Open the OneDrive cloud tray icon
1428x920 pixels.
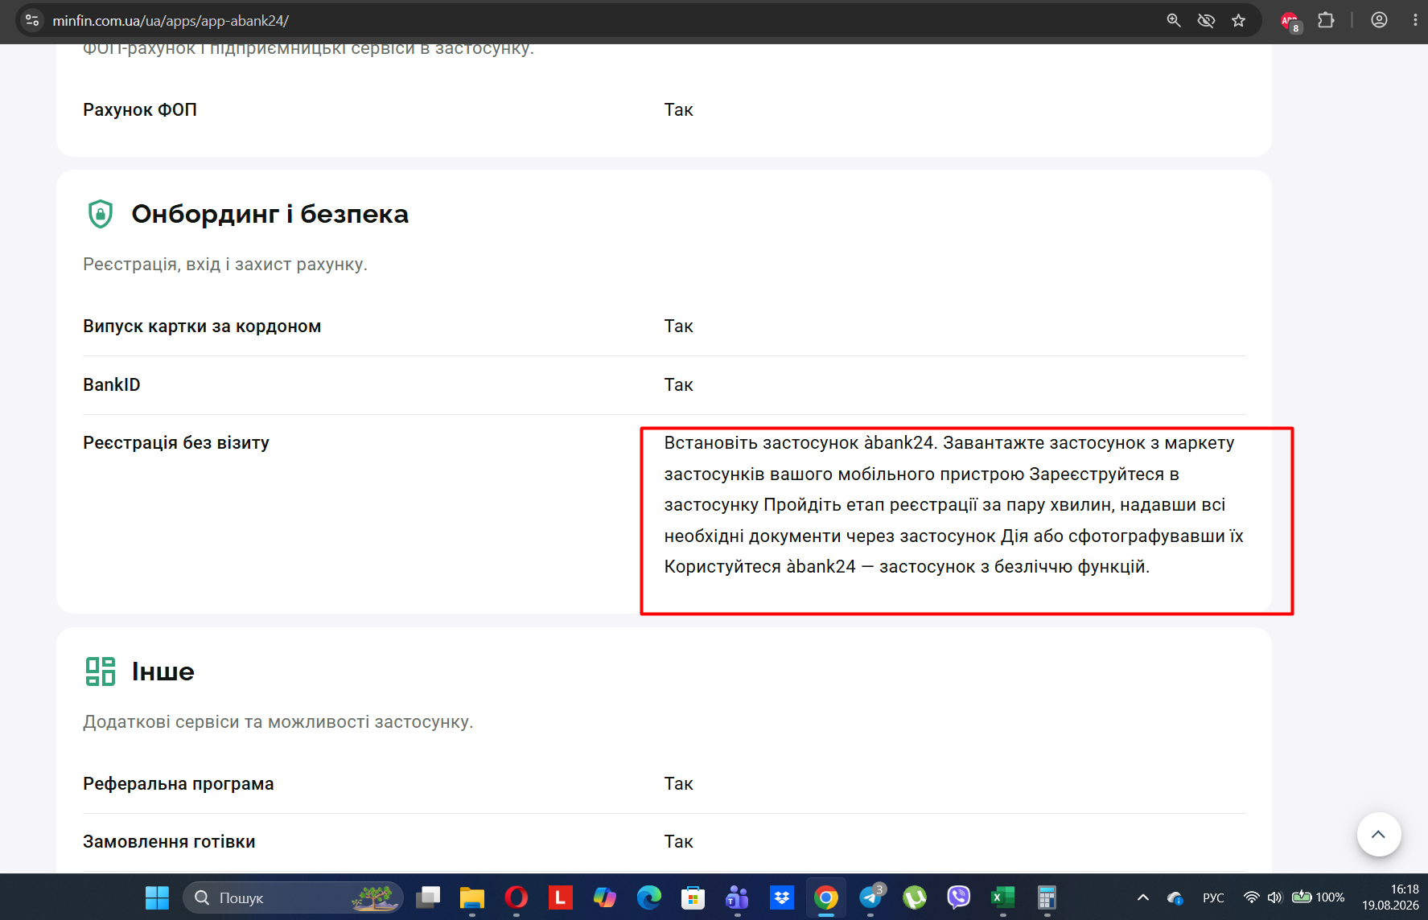[x=1175, y=897]
